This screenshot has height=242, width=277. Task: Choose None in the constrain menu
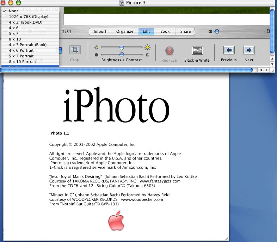click(30, 11)
